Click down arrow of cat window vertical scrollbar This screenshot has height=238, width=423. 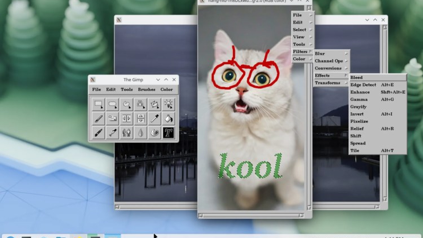pyautogui.click(x=309, y=208)
